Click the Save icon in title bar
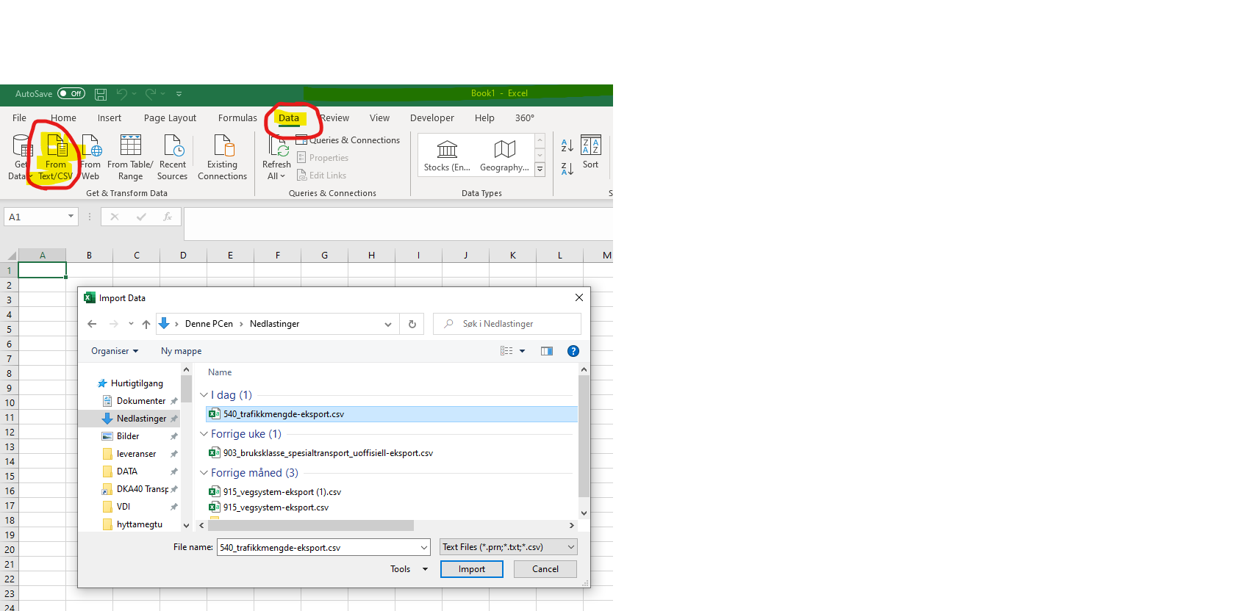1243x611 pixels. (101, 94)
